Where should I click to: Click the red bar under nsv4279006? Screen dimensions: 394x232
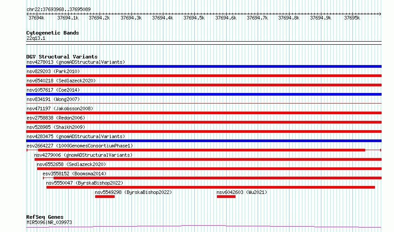[208, 159]
